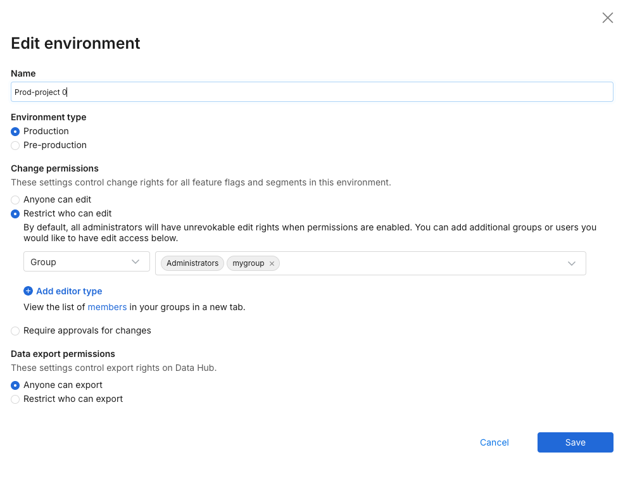Choose Pre-production environment type
The width and height of the screenshot is (623, 500).
(x=15, y=146)
